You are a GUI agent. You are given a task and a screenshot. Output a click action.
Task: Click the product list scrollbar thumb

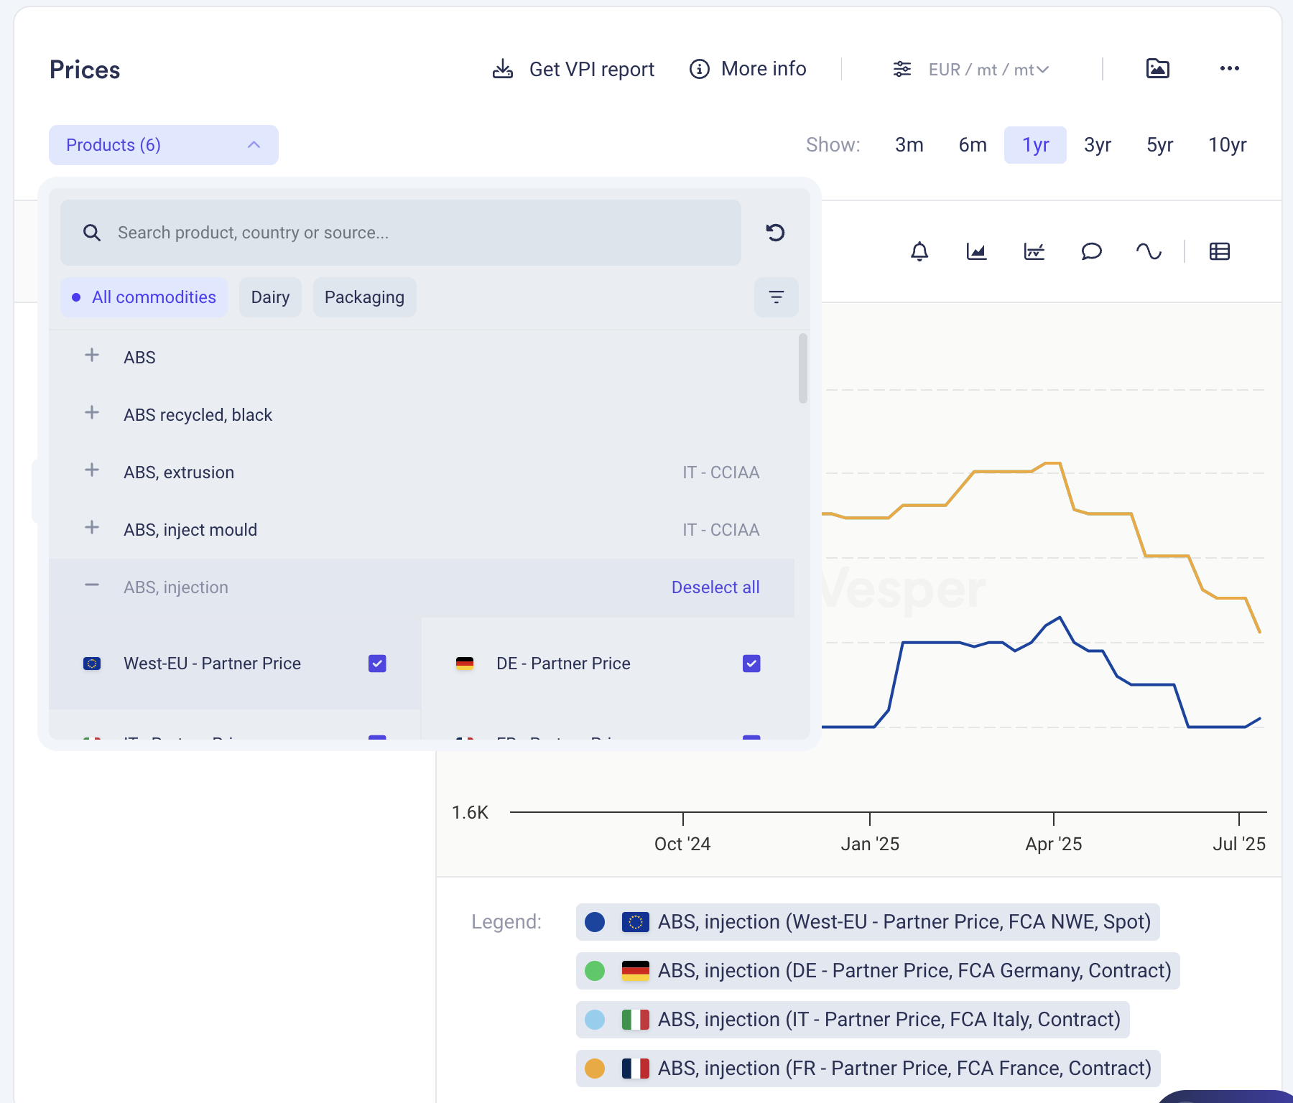click(803, 368)
